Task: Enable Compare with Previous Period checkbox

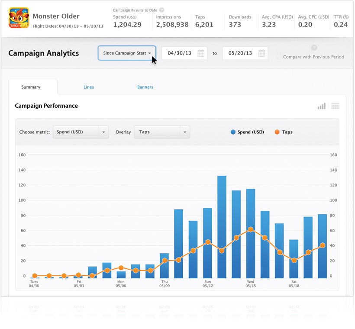Action: (279, 57)
